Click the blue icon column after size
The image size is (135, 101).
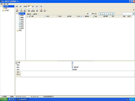click(82, 16)
